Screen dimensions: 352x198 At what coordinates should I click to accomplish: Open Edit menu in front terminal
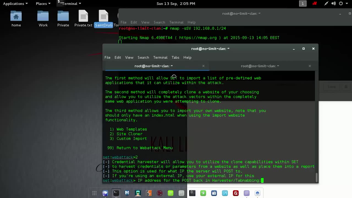[118, 57]
